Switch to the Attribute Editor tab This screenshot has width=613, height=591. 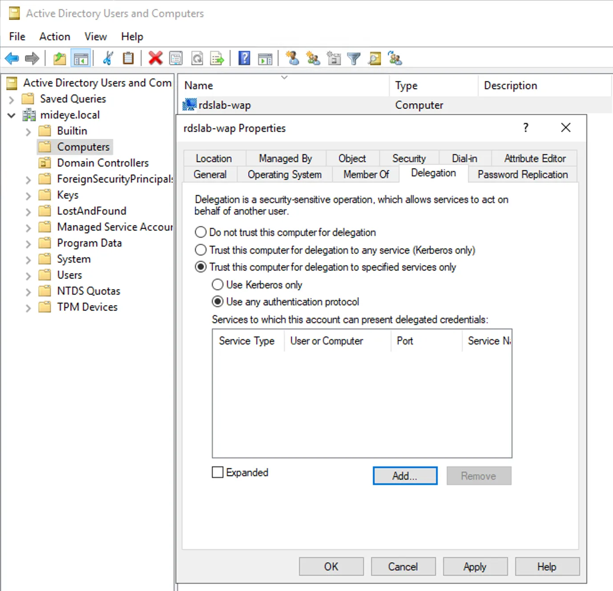534,158
